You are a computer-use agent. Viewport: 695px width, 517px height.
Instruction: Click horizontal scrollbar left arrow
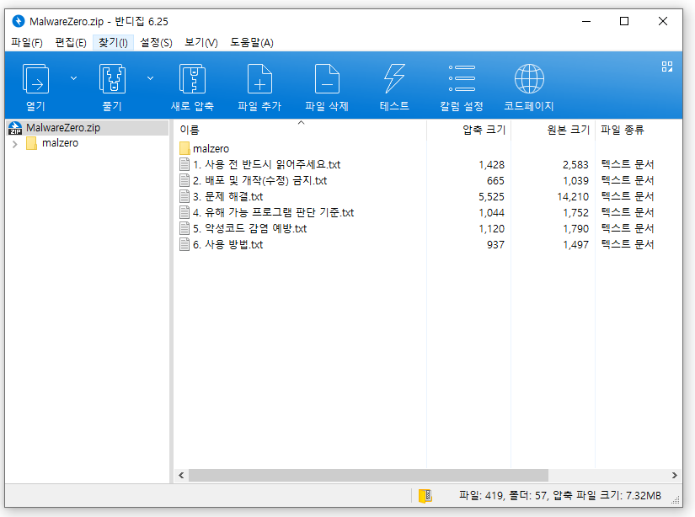[x=181, y=476]
